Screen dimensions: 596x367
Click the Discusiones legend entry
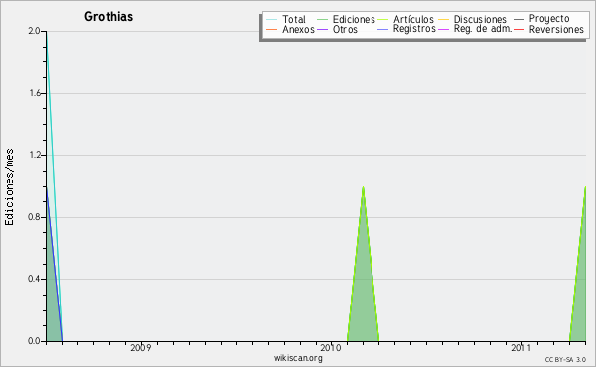pyautogui.click(x=473, y=19)
